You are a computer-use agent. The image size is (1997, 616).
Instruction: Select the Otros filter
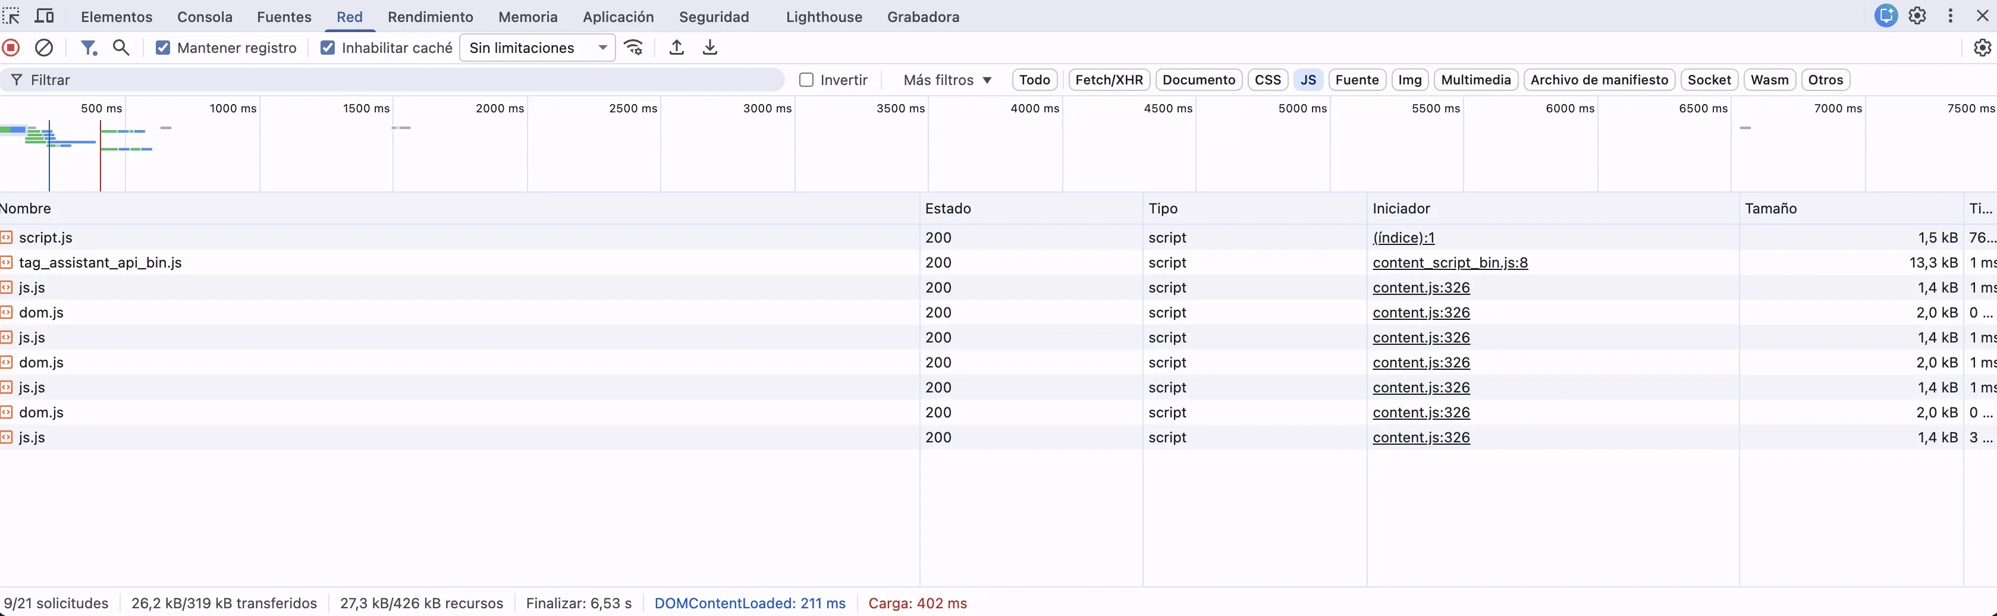point(1825,80)
